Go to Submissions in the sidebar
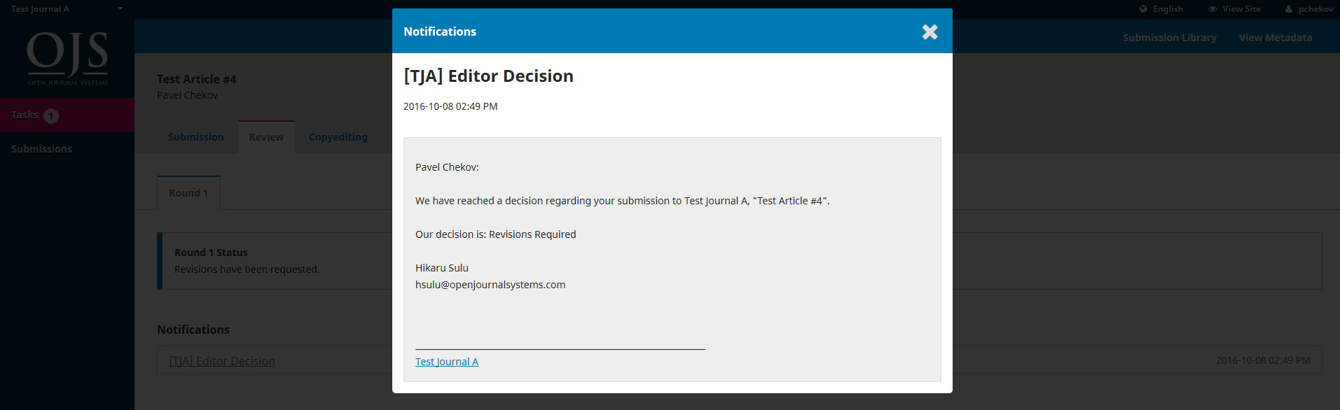 (41, 148)
